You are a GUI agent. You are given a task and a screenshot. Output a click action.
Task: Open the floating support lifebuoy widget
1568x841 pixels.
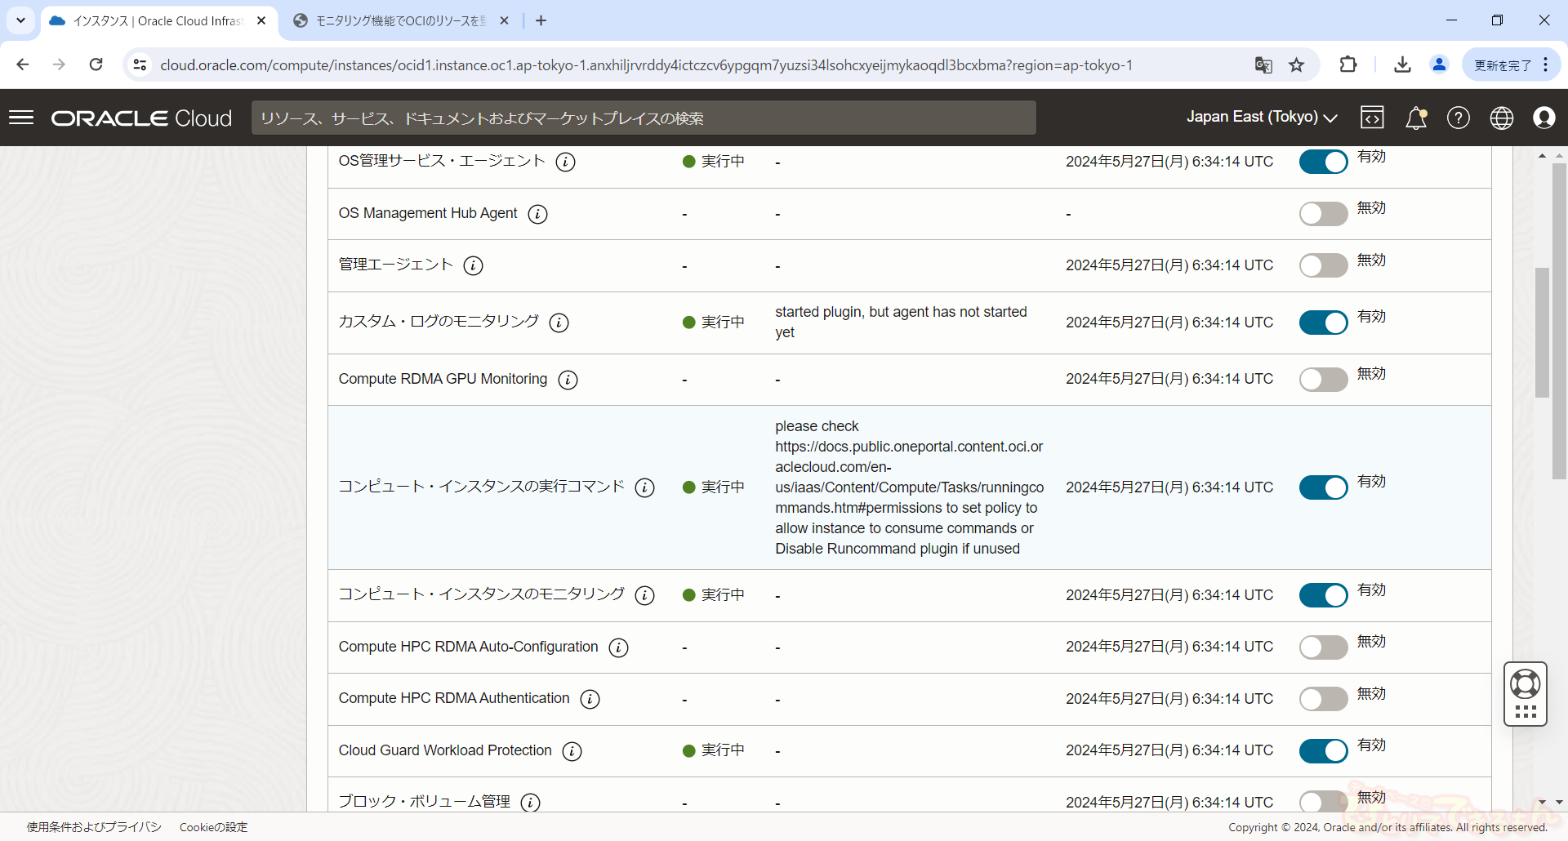click(1525, 683)
